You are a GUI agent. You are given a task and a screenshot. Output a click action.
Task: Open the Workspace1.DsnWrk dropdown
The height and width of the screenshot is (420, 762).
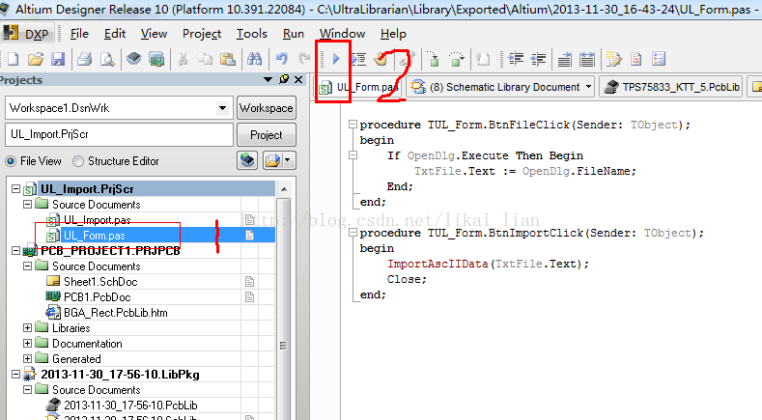point(222,108)
